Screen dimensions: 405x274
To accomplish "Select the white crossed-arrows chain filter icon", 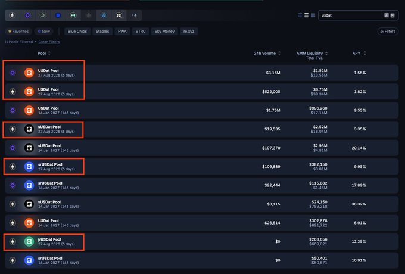I will 119,15.
